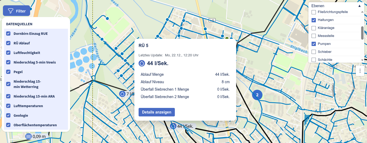Click Details anzeigen button

[x=157, y=112]
